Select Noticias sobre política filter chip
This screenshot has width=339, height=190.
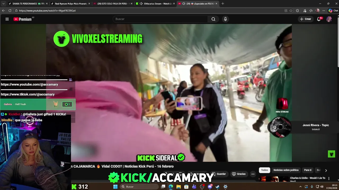click(286, 170)
